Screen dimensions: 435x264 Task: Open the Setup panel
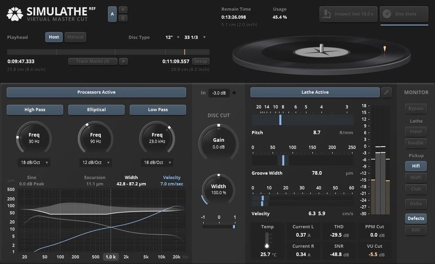(x=201, y=61)
